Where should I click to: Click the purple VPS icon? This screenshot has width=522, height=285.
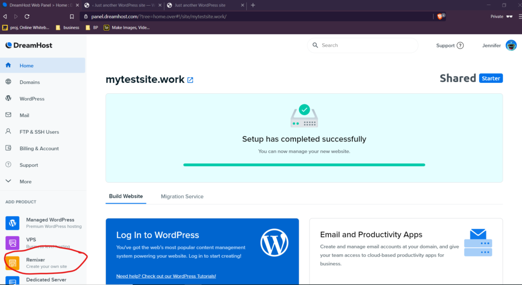(x=12, y=243)
